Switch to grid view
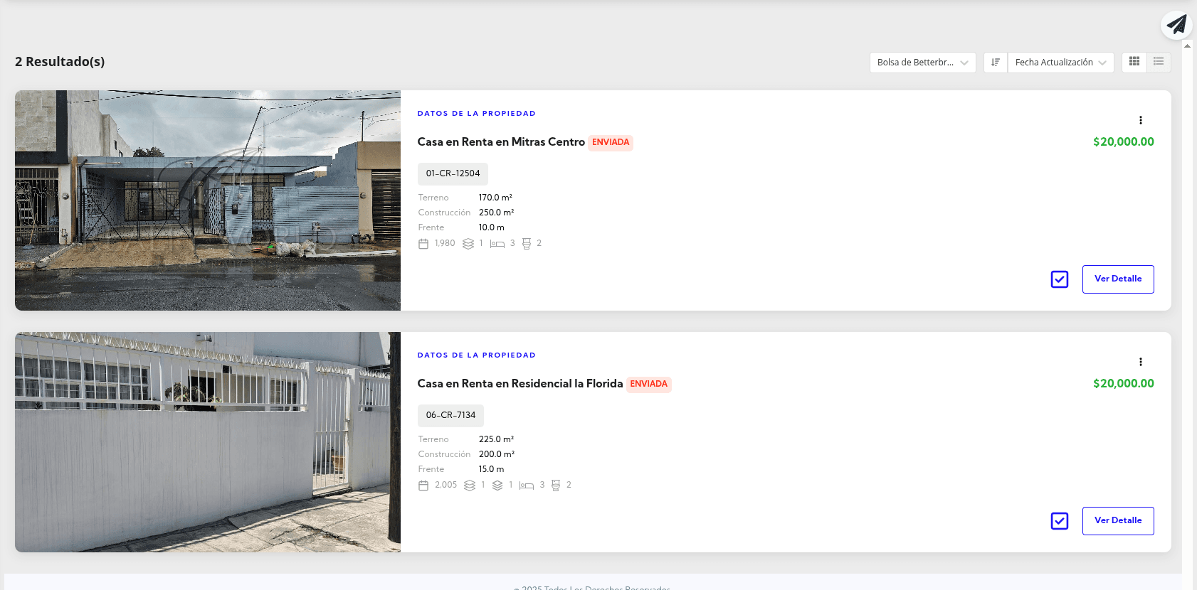1197x590 pixels. point(1134,62)
